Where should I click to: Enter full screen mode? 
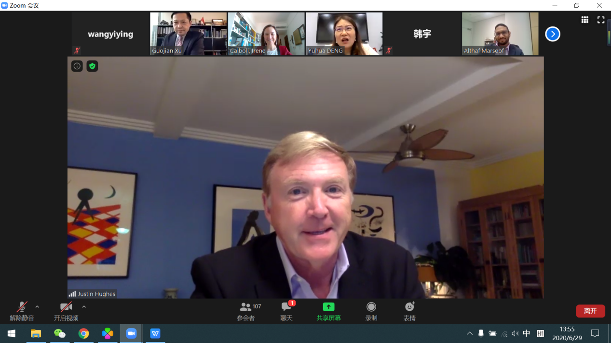coord(601,20)
